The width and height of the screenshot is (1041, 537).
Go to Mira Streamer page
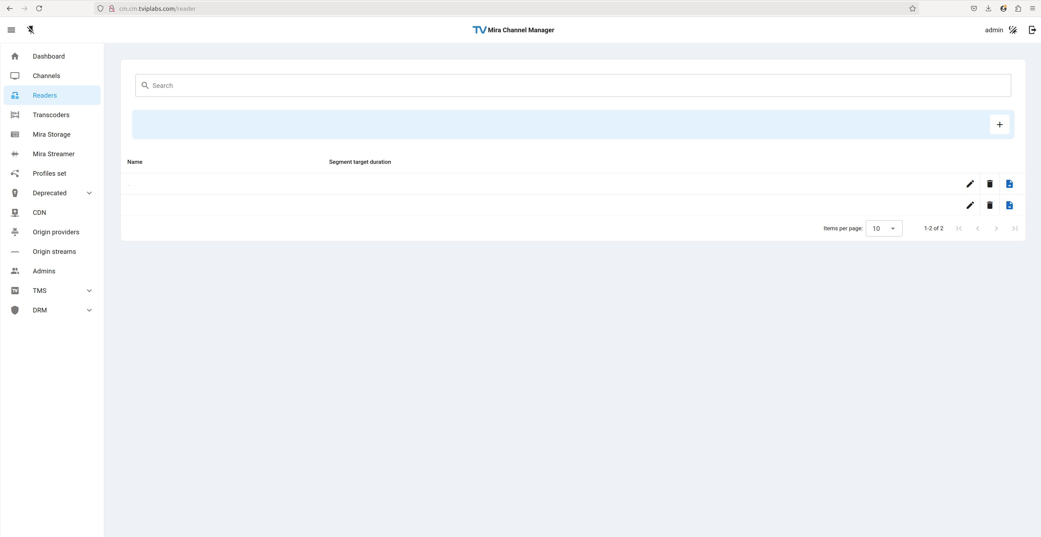point(53,154)
